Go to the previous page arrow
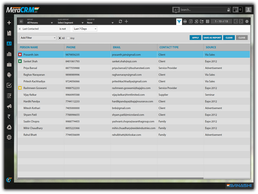Image resolution: width=258 pixels, height=194 pixels. (x=236, y=21)
